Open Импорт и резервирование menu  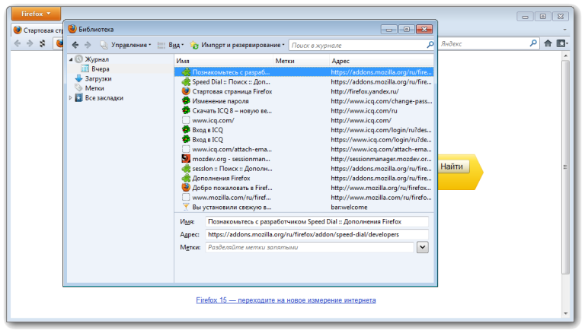point(238,45)
